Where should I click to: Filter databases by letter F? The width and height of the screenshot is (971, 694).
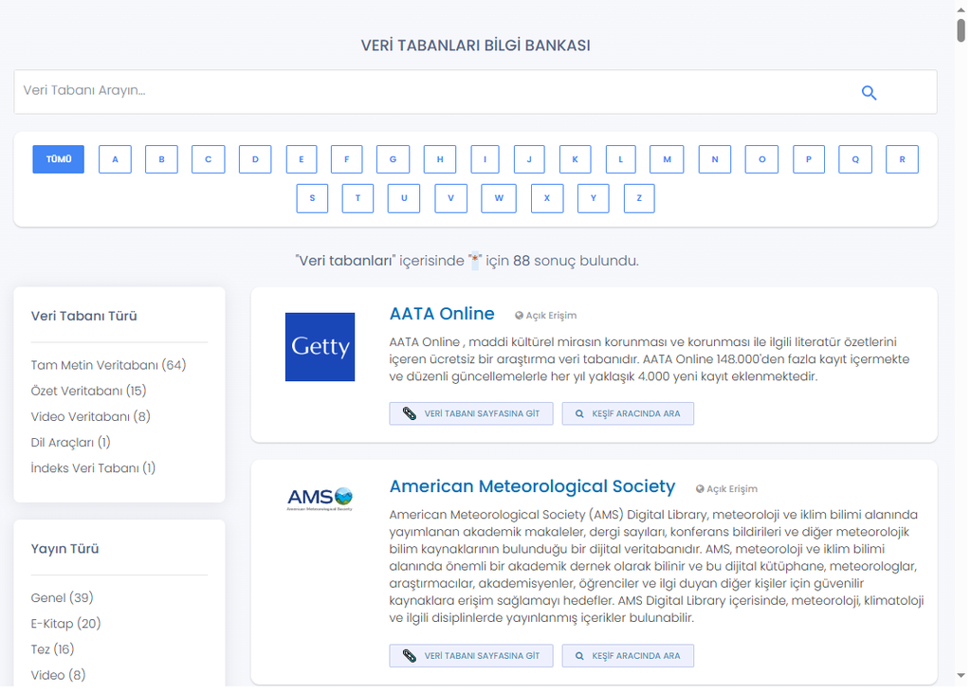347,159
